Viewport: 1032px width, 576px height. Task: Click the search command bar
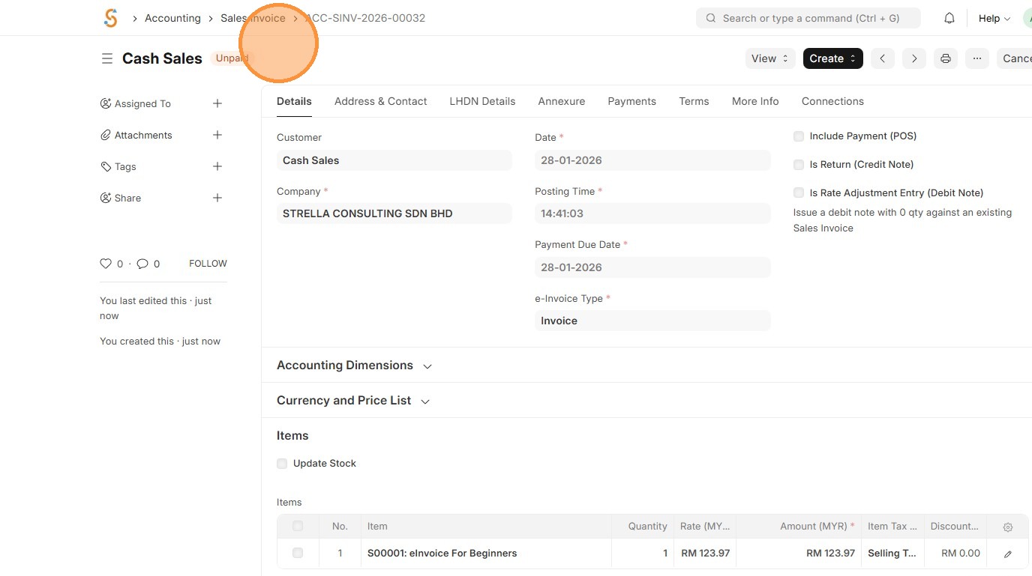tap(808, 18)
